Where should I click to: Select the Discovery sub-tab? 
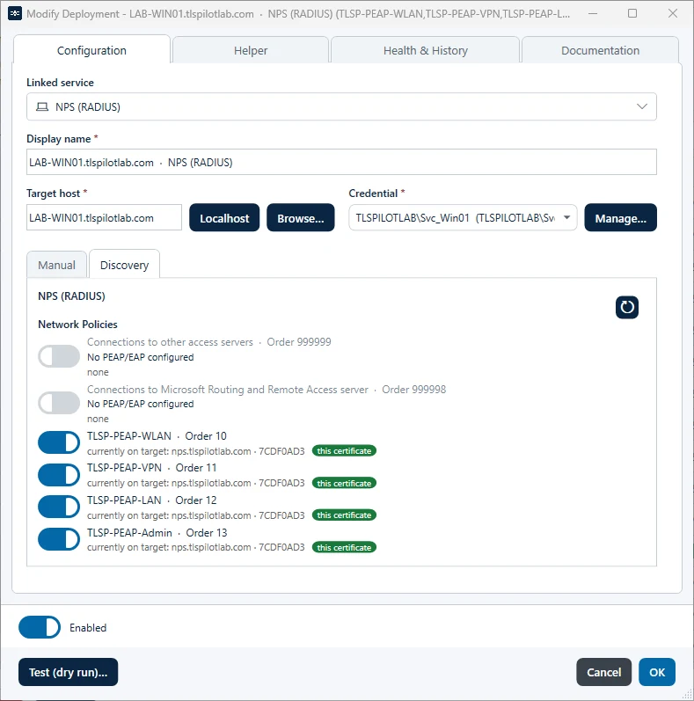124,265
